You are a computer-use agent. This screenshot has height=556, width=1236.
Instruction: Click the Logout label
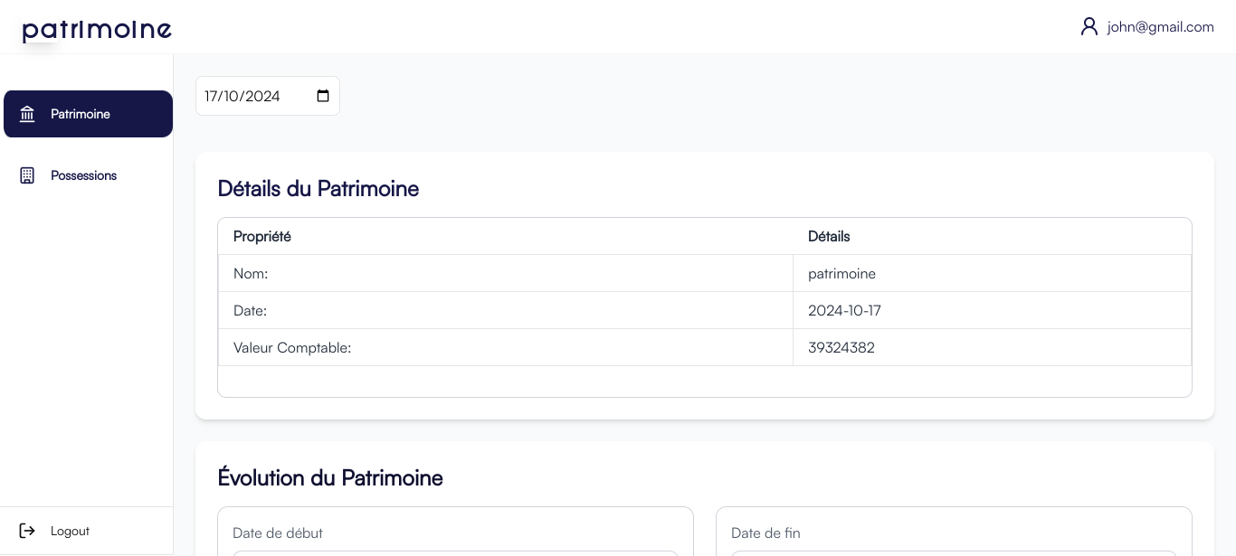[x=70, y=531]
